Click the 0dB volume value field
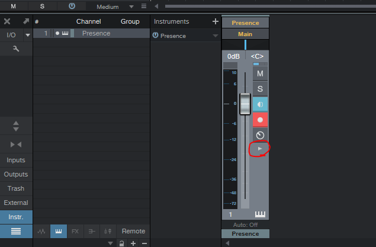The height and width of the screenshot is (247, 376). point(233,56)
